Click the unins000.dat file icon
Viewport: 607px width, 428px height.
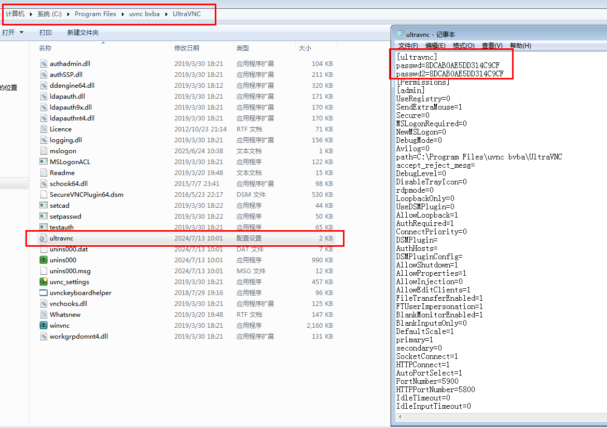(44, 249)
